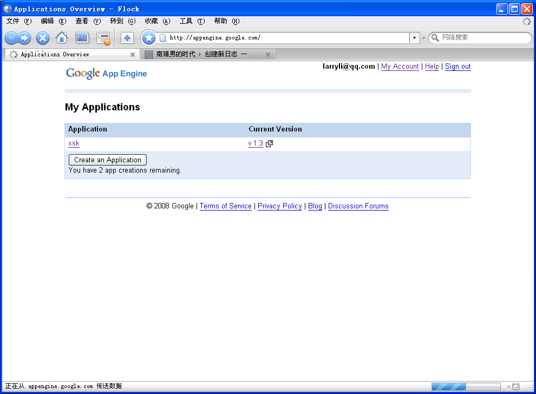This screenshot has height=394, width=536.
Task: Click the Google App Engine logo
Action: pyautogui.click(x=106, y=73)
